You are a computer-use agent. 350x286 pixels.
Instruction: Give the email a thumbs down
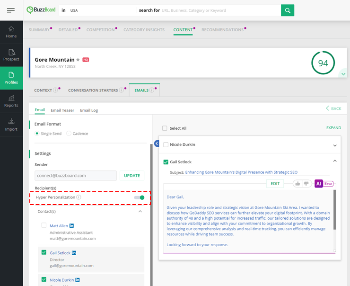click(x=306, y=184)
